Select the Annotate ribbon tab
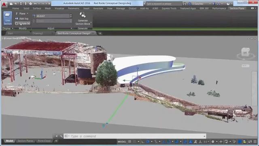 (98, 8)
